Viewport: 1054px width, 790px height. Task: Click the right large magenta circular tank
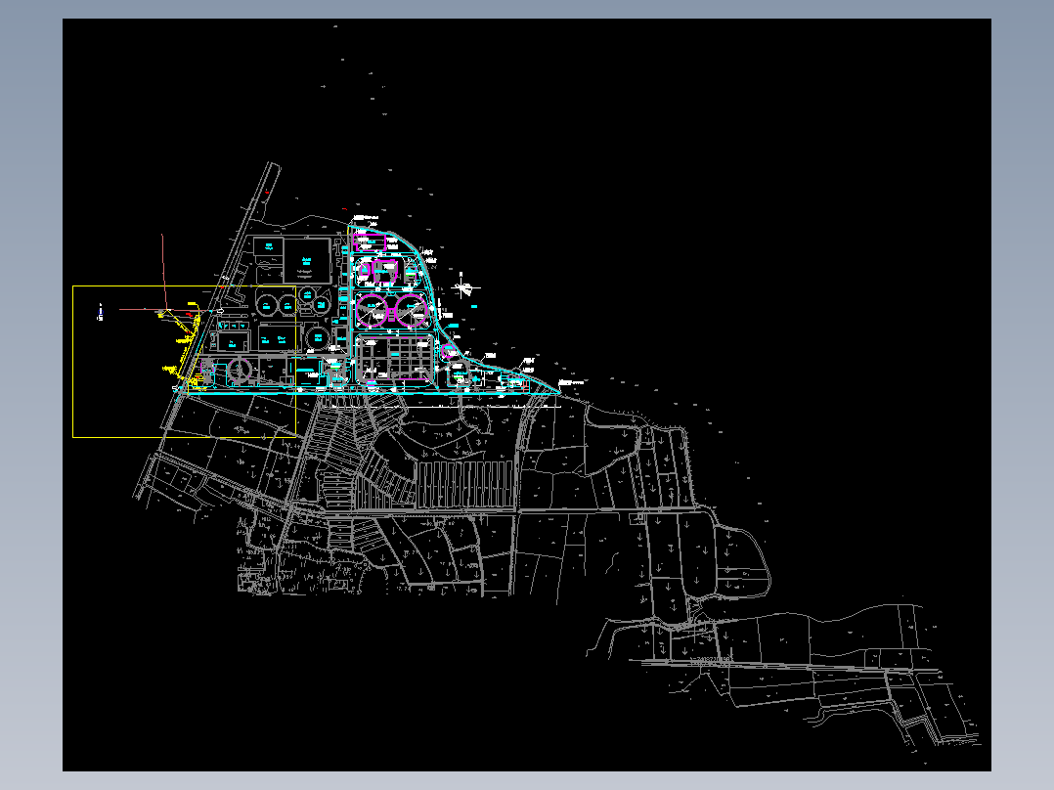(411, 311)
